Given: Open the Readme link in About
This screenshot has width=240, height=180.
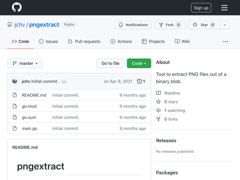Looking at the screenshot, I should pyautogui.click(x=172, y=93).
